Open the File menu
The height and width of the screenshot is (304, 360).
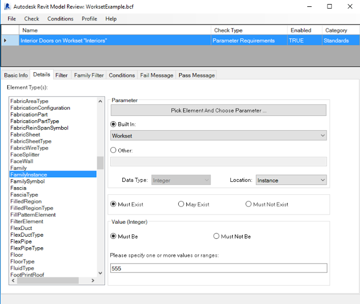coord(12,19)
